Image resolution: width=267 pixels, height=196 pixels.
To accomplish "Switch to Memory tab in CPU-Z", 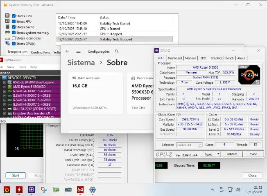I will coord(190,58).
